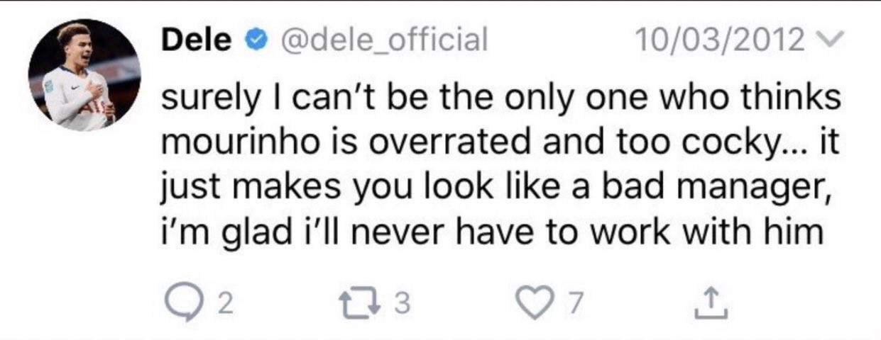This screenshot has height=340, width=881.
Task: Click the display name Dele
Action: 197,40
